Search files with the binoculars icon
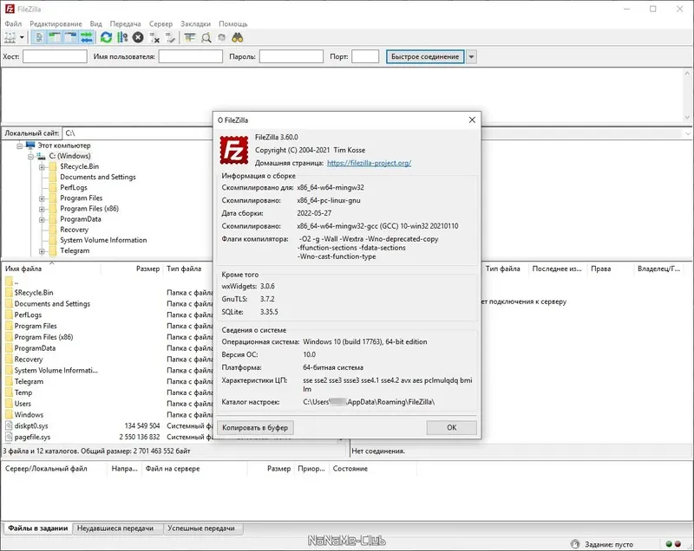694x551 pixels. tap(238, 38)
